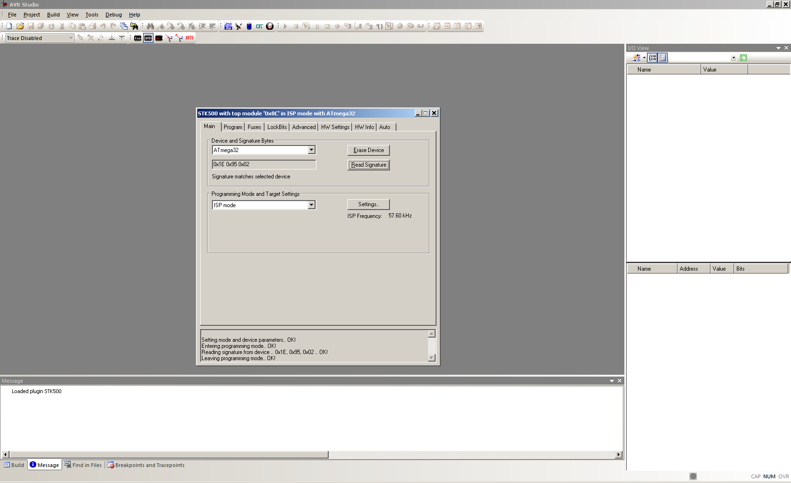Click the blue assembler build toolbar icon
This screenshot has width=791, height=483.
(x=228, y=26)
